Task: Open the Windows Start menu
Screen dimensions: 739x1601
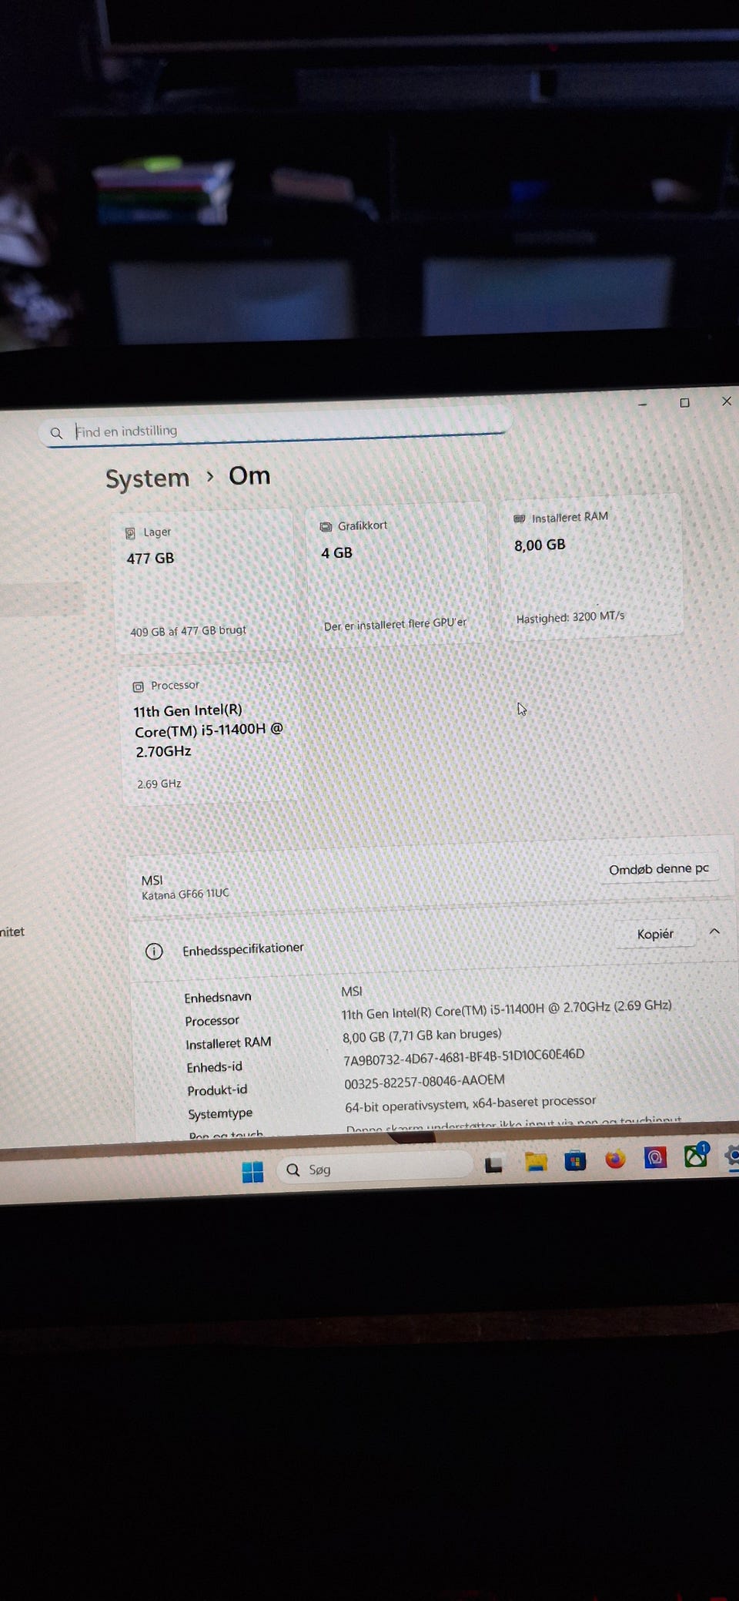Action: click(x=252, y=1172)
